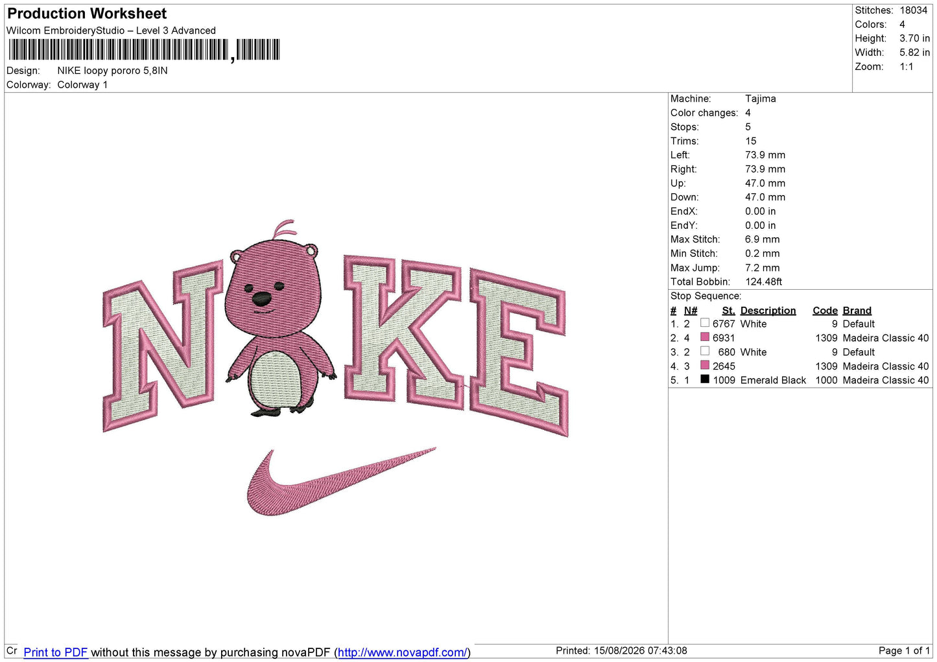Open the novapdf.com website link
Image resolution: width=937 pixels, height=662 pixels.
click(402, 652)
